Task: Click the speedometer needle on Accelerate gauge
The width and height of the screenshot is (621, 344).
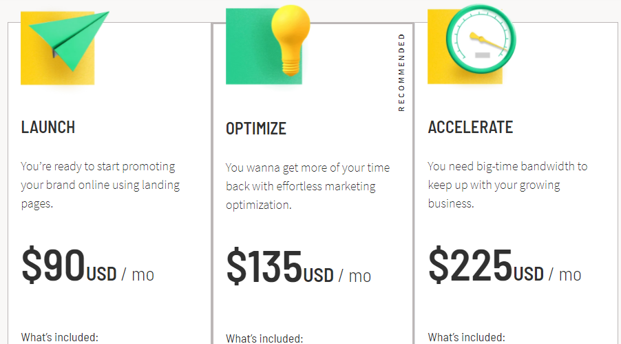Action: point(489,43)
